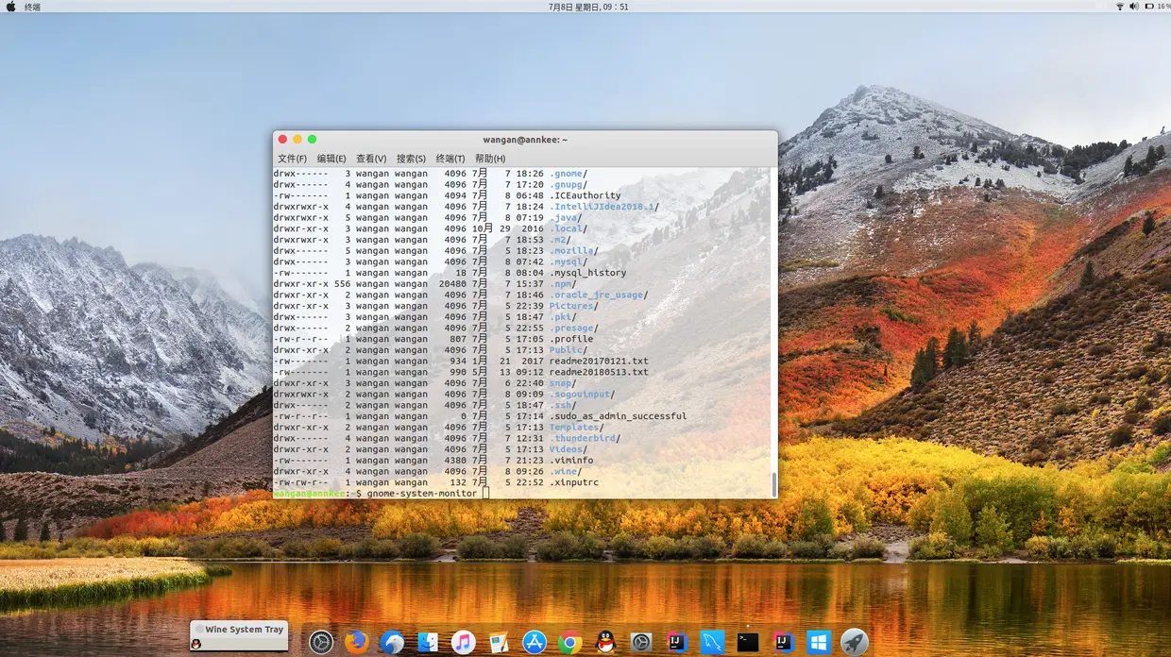Image resolution: width=1171 pixels, height=657 pixels.
Task: Open the QQ penguin icon in dock
Action: (605, 641)
